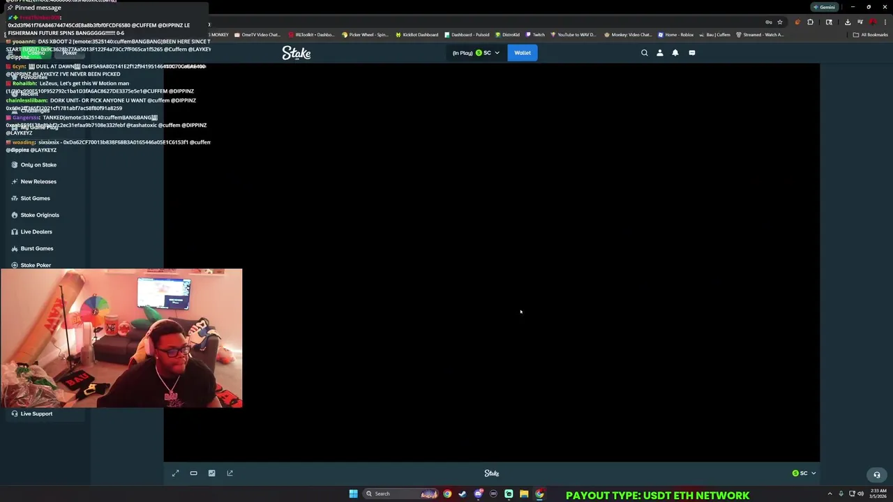This screenshot has width=893, height=502.
Task: Click the Live Support headset icon
Action: click(x=15, y=414)
